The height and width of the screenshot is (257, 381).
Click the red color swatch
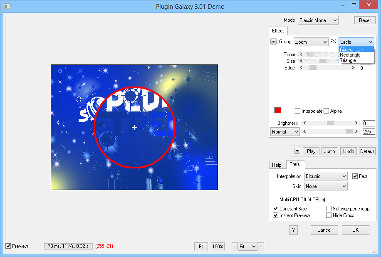point(277,110)
